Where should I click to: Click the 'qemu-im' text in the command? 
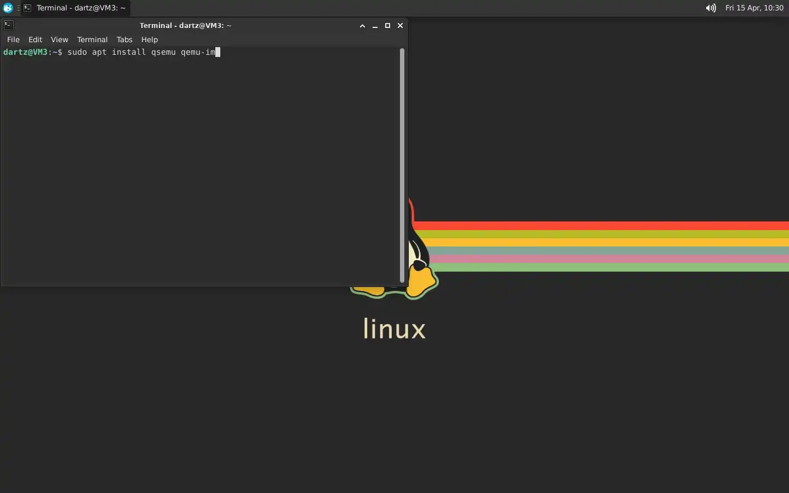click(x=198, y=52)
